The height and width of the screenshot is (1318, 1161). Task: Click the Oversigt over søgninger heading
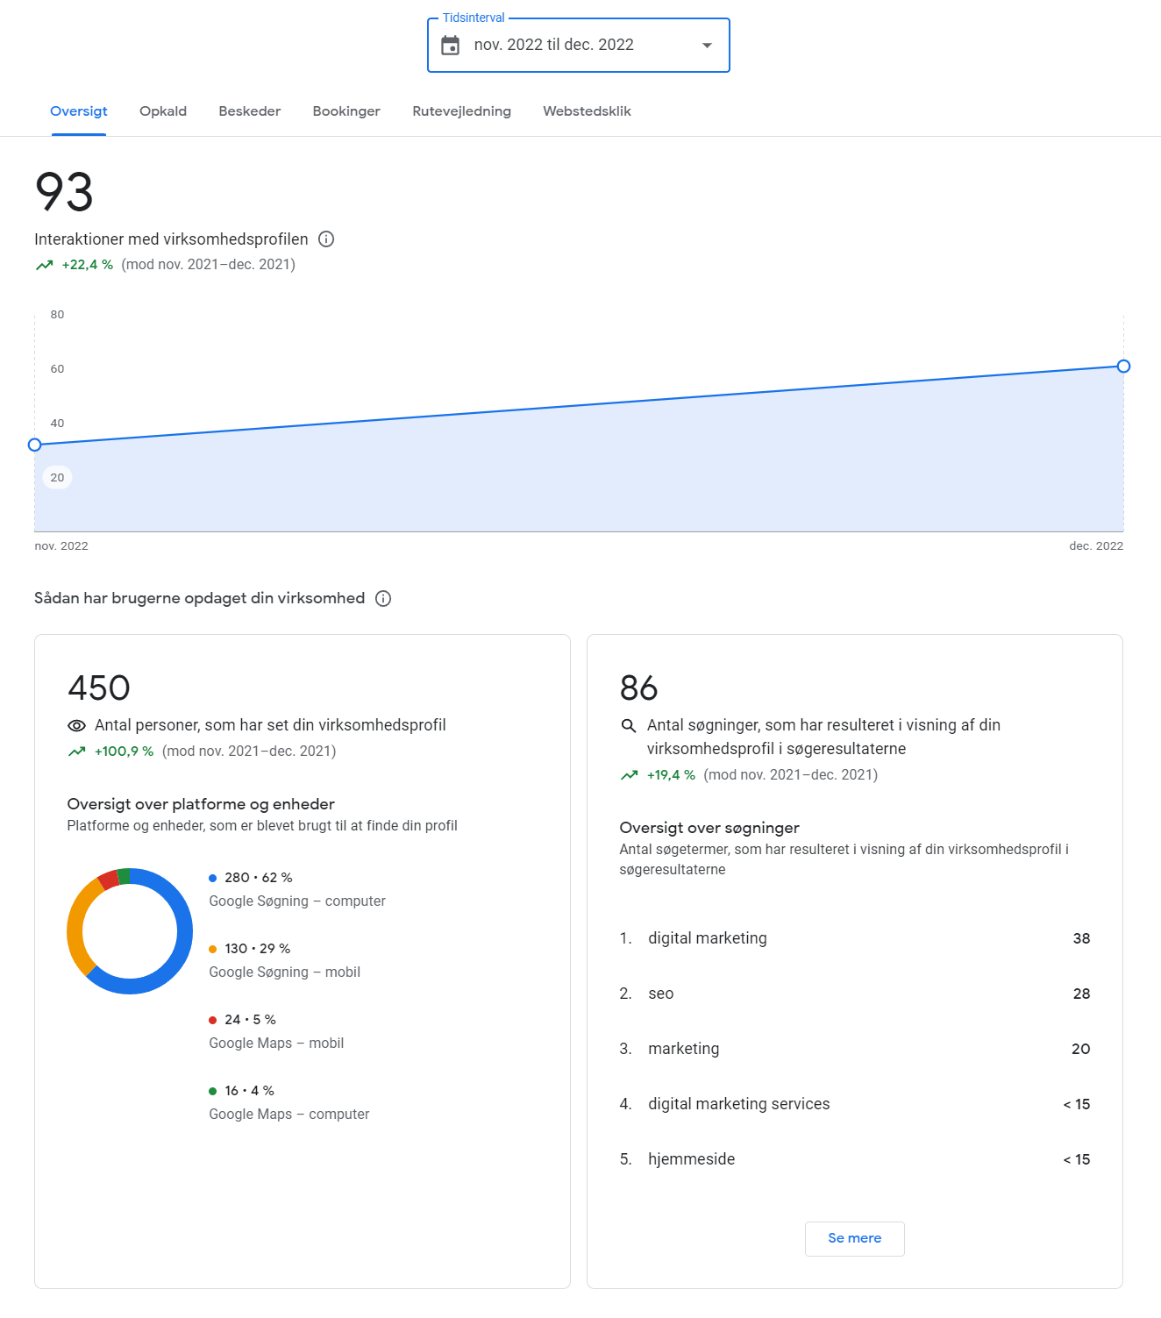(709, 828)
